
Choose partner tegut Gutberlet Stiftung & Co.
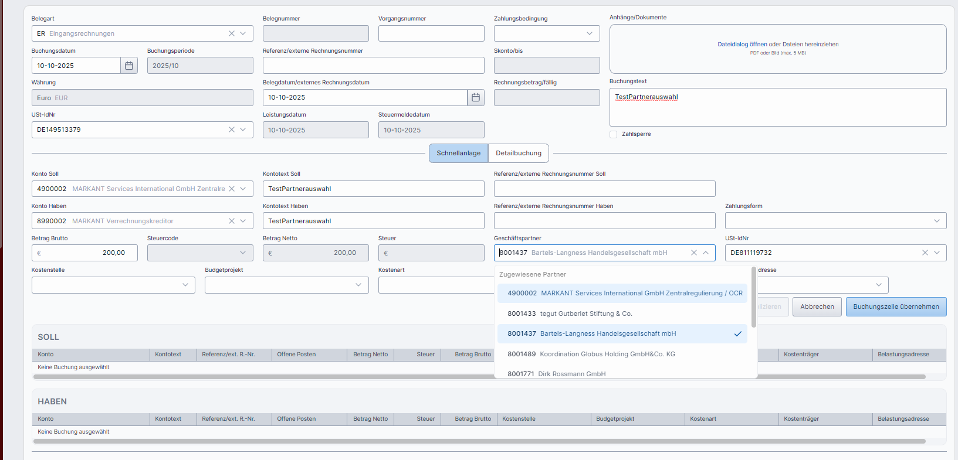587,314
